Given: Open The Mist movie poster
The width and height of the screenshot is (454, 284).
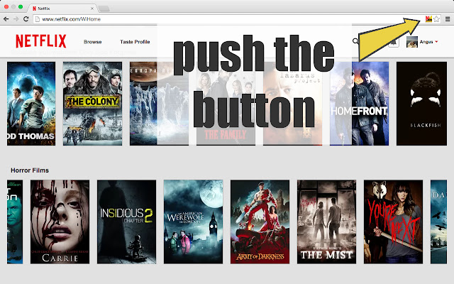Looking at the screenshot, I should pos(326,222).
